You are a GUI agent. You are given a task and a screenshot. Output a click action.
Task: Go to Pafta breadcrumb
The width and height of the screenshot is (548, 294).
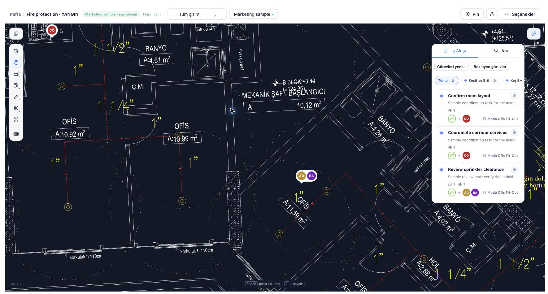[15, 14]
